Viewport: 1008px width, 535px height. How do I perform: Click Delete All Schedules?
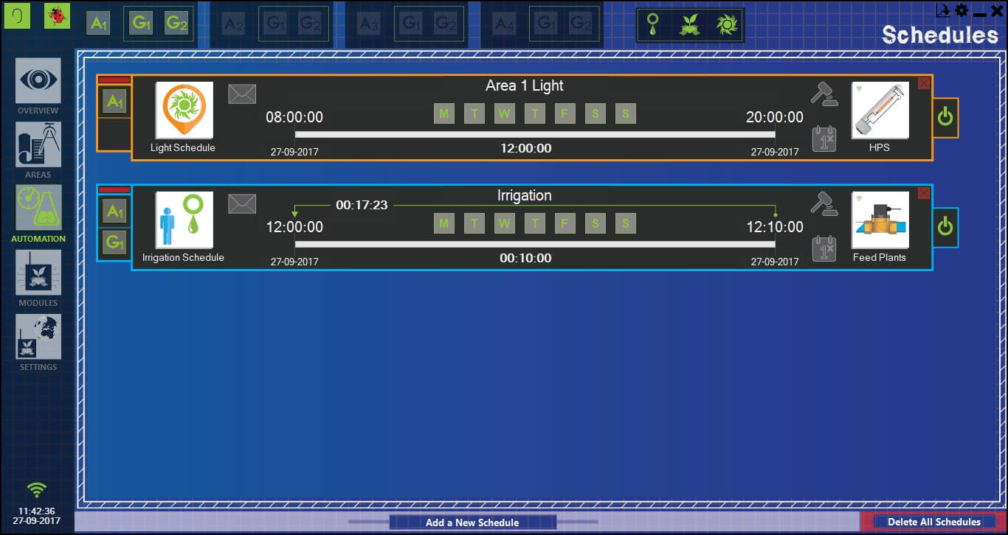pyautogui.click(x=934, y=522)
